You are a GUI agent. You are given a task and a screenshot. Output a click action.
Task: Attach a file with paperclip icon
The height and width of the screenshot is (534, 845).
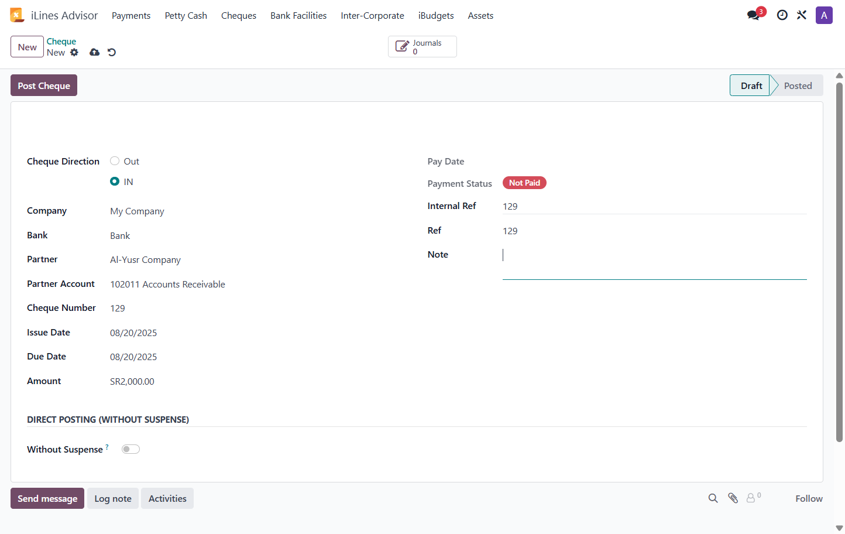[733, 498]
